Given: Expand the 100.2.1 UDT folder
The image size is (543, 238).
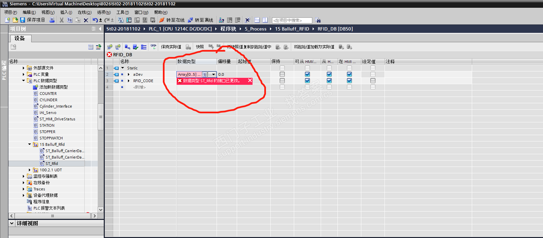Looking at the screenshot, I should click(x=30, y=170).
